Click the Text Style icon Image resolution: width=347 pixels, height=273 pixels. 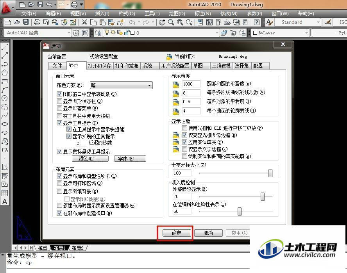[x=269, y=22]
